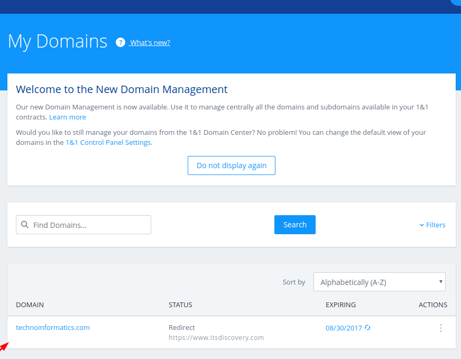Click the STATUS column header

(180, 305)
